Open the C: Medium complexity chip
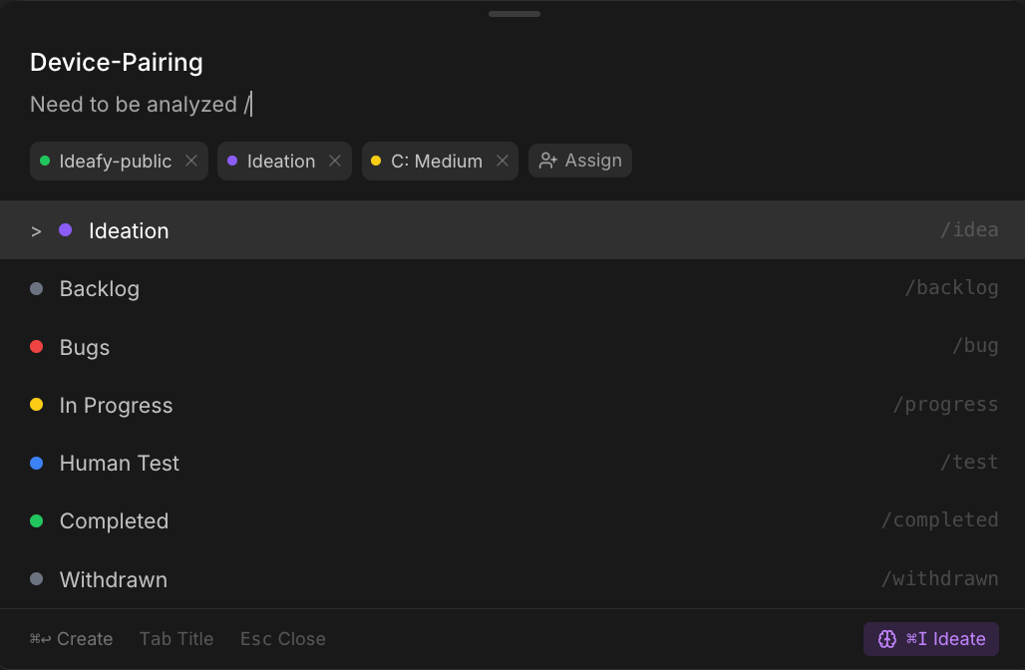The height and width of the screenshot is (670, 1025). pyautogui.click(x=435, y=161)
